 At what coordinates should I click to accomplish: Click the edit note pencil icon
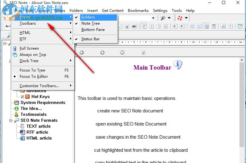click(x=240, y=26)
